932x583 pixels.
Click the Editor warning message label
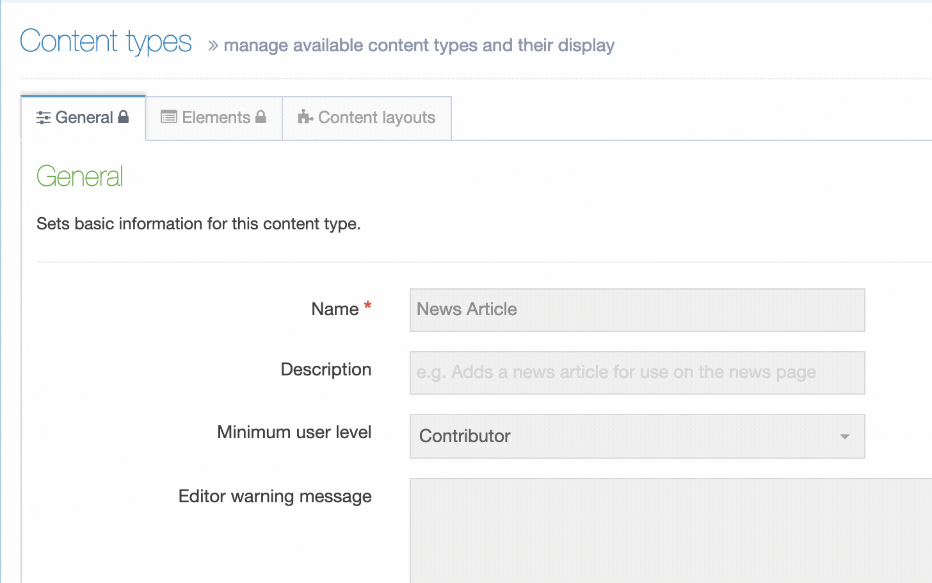pyautogui.click(x=275, y=497)
